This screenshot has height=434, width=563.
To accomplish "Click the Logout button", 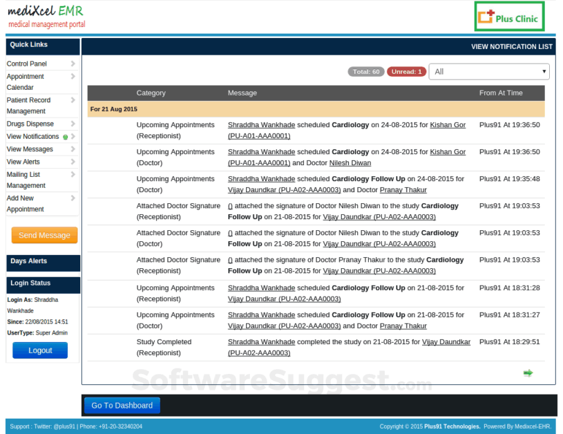I will pyautogui.click(x=39, y=350).
